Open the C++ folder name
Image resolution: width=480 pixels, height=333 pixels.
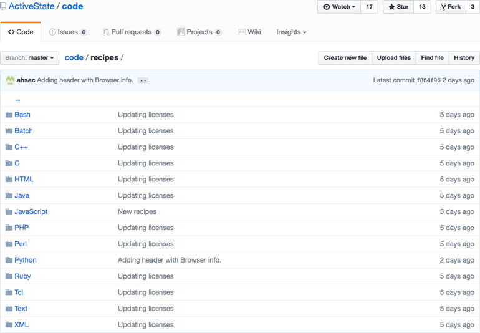tap(21, 147)
